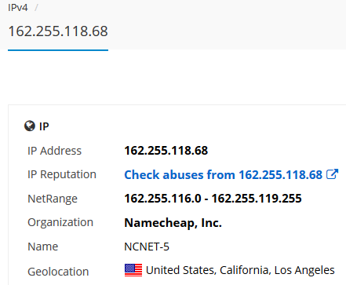
Task: Click the NetRange value 162.255.116.0 - 162.255.119.255
Action: [x=213, y=199]
